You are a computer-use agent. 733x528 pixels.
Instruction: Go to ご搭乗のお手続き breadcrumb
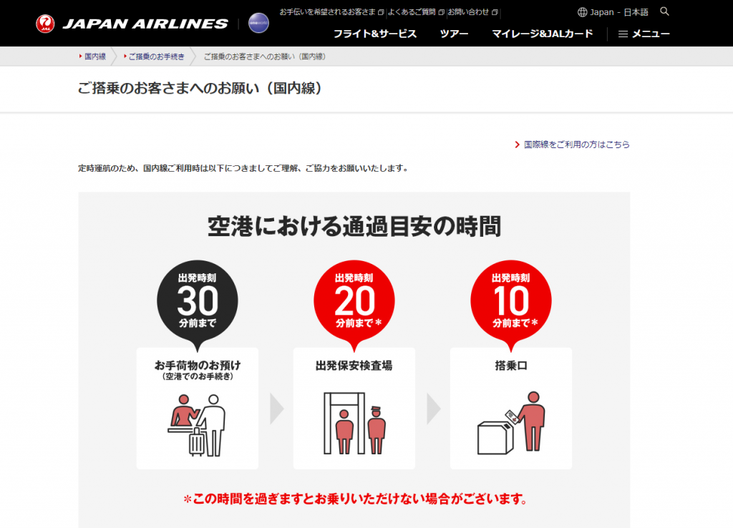click(156, 57)
